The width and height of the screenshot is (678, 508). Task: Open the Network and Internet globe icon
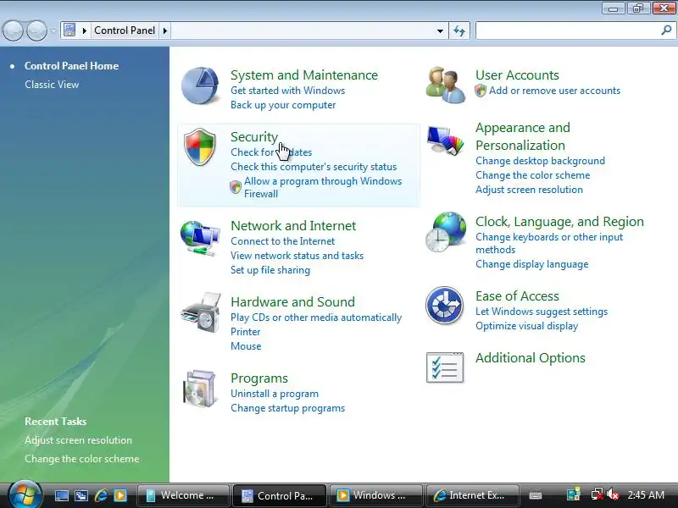[200, 239]
